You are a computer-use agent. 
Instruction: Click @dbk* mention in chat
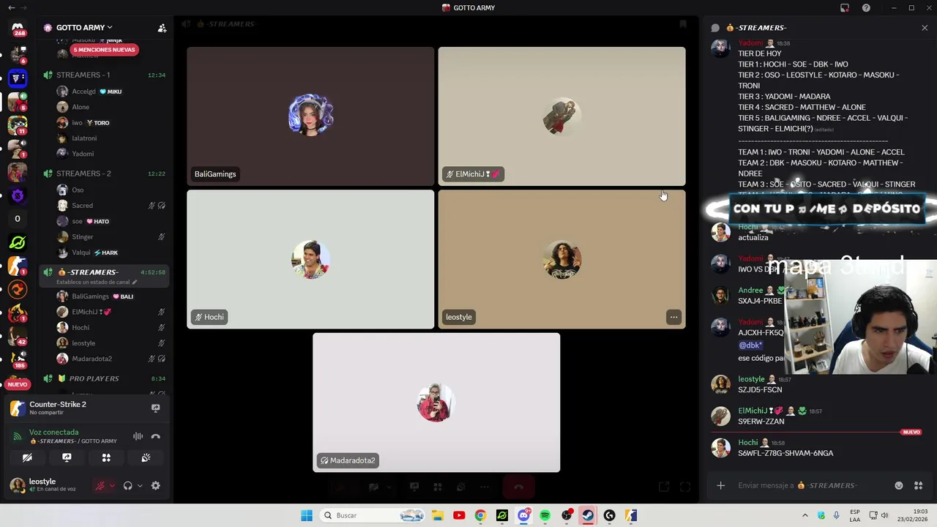(x=750, y=345)
